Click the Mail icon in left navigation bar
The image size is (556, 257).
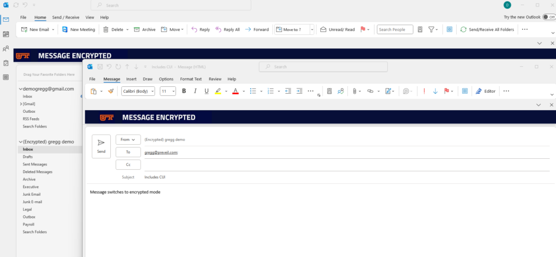pyautogui.click(x=5, y=20)
